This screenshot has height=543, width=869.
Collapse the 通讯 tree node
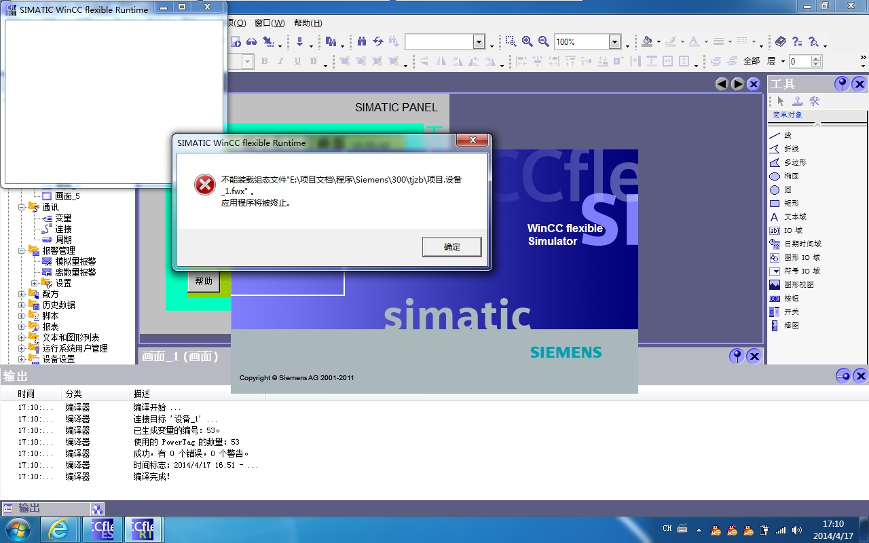22,207
